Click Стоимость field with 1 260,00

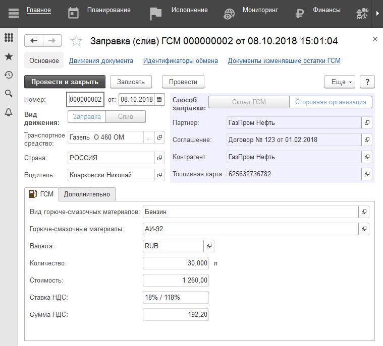tap(176, 280)
